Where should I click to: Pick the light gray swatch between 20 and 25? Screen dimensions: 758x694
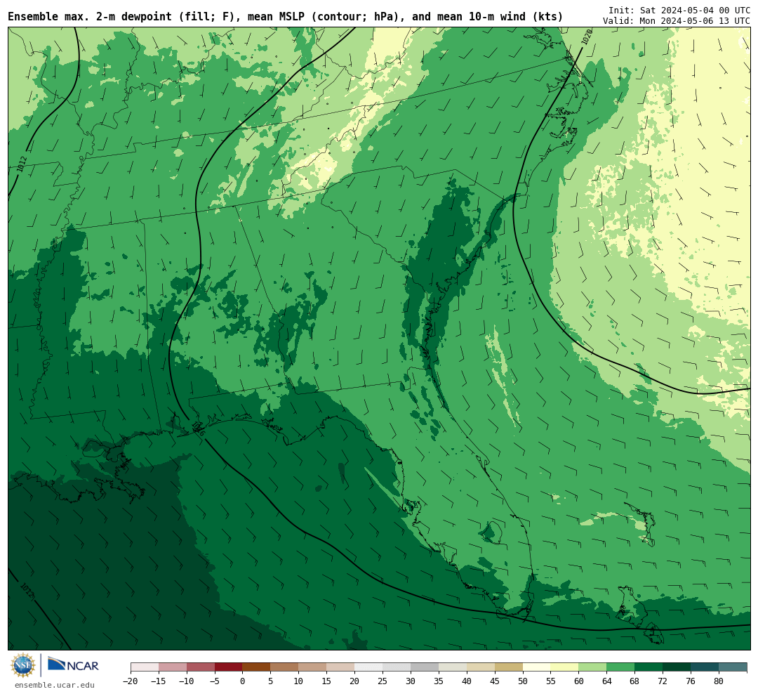(369, 667)
